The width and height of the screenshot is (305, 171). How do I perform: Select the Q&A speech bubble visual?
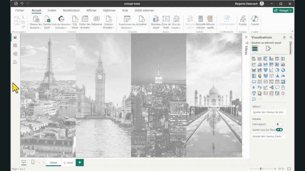[x=277, y=88]
